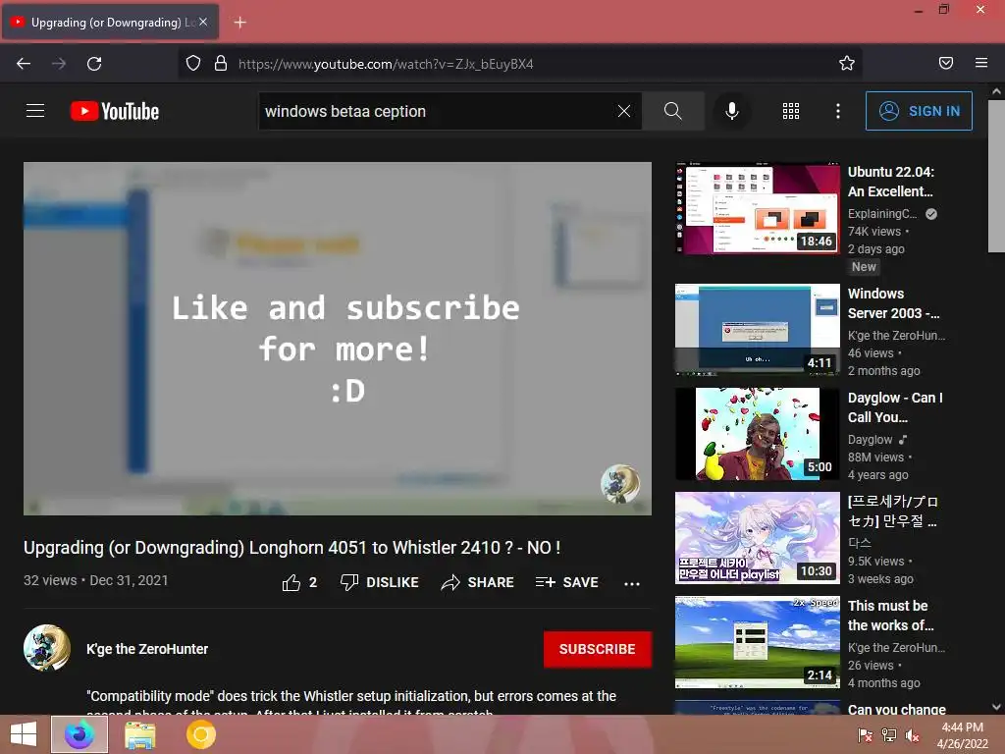Go forward in browser history
The image size is (1005, 754).
[x=59, y=64]
